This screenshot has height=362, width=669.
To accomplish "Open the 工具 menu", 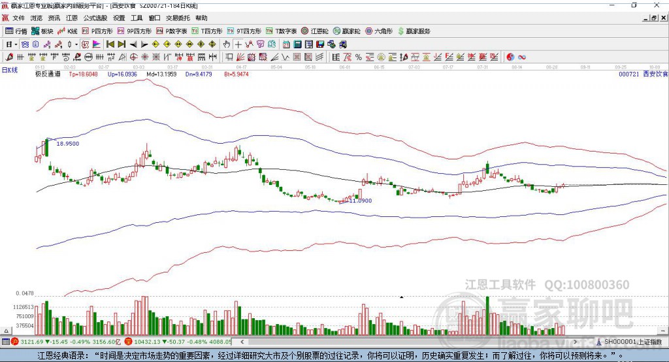I will 137,18.
